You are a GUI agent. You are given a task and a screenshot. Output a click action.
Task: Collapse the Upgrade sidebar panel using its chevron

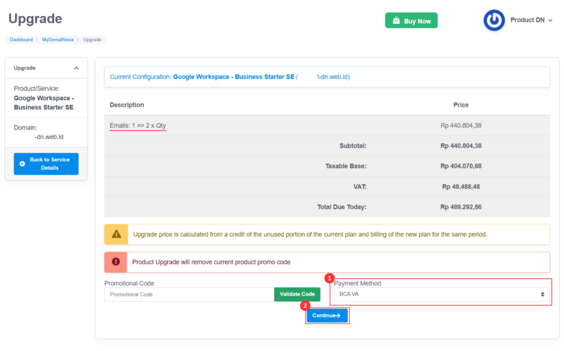(x=76, y=67)
